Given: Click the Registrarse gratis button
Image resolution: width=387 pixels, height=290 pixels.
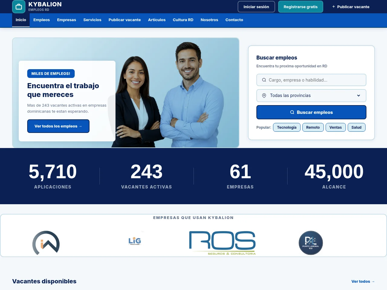Looking at the screenshot, I should [x=301, y=7].
